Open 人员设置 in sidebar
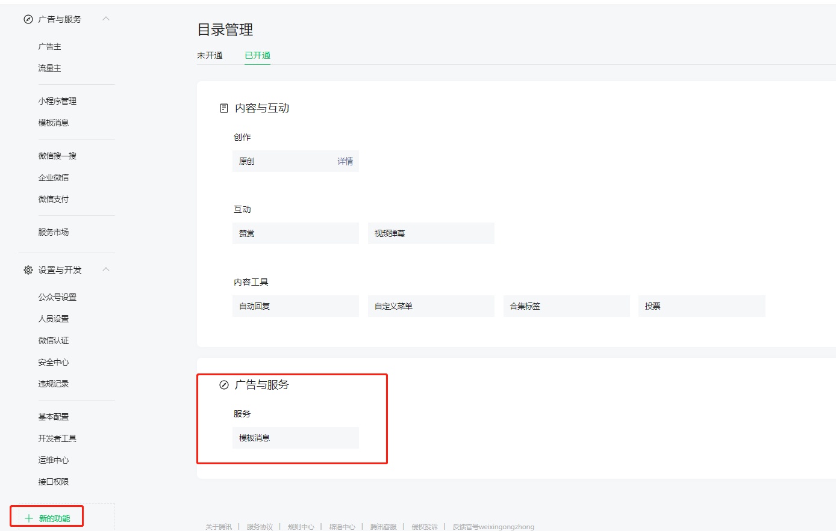The image size is (836, 531). (x=54, y=319)
